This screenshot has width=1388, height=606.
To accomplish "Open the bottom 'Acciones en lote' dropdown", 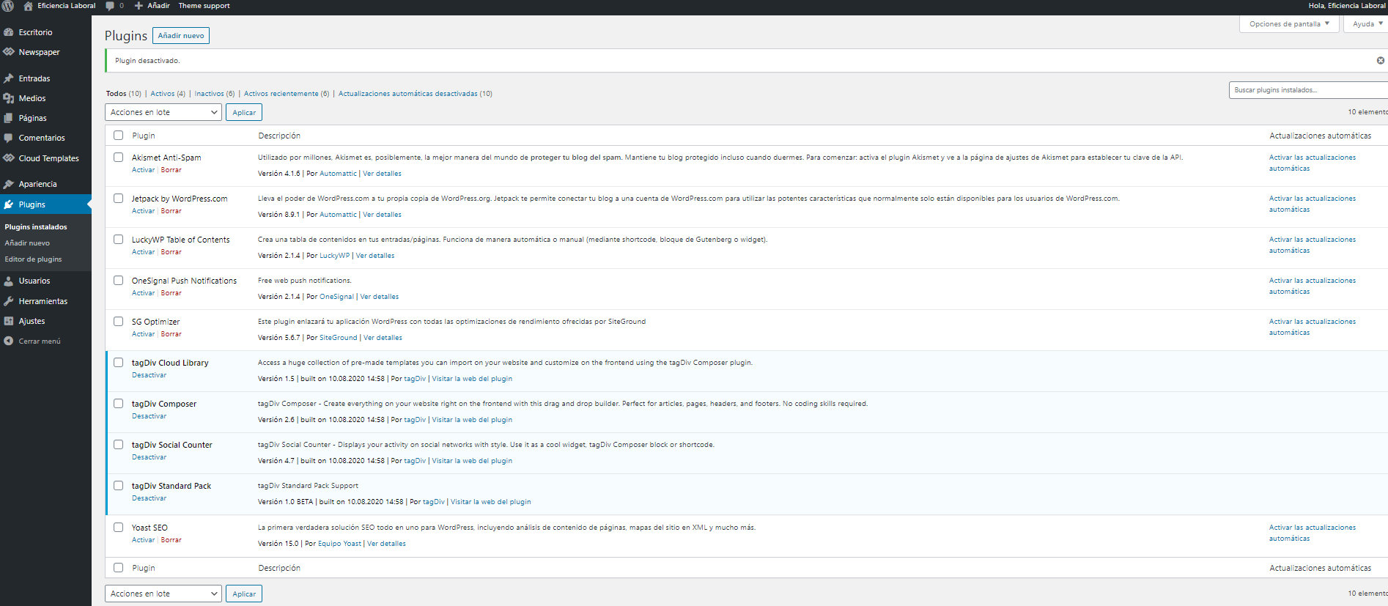I will pyautogui.click(x=163, y=594).
